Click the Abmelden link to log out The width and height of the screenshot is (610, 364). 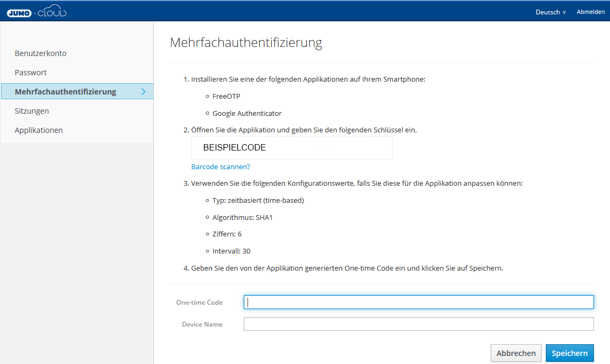(590, 11)
